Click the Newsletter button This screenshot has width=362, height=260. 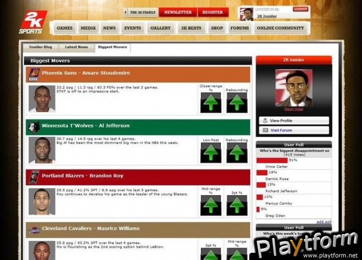[178, 12]
